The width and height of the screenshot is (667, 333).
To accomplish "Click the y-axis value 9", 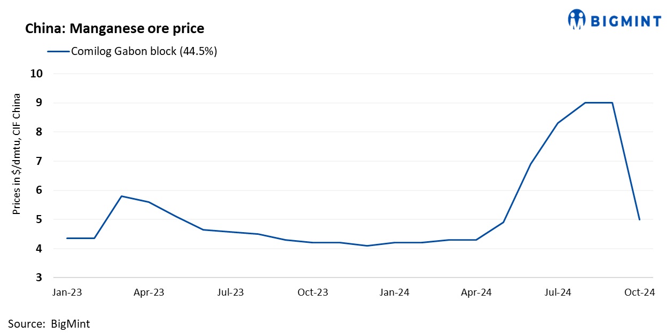I will pos(38,103).
